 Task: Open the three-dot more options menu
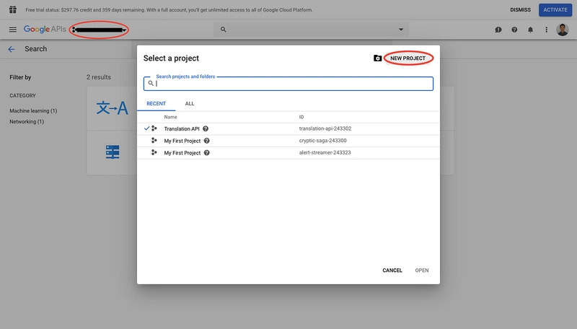pos(546,30)
